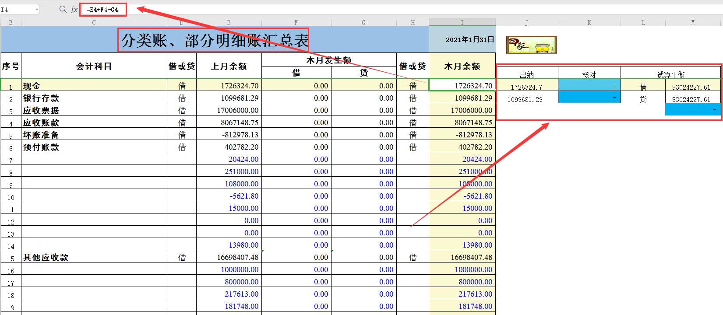Click the 本月发生额 merged header
This screenshot has width=723, height=315.
click(x=329, y=60)
